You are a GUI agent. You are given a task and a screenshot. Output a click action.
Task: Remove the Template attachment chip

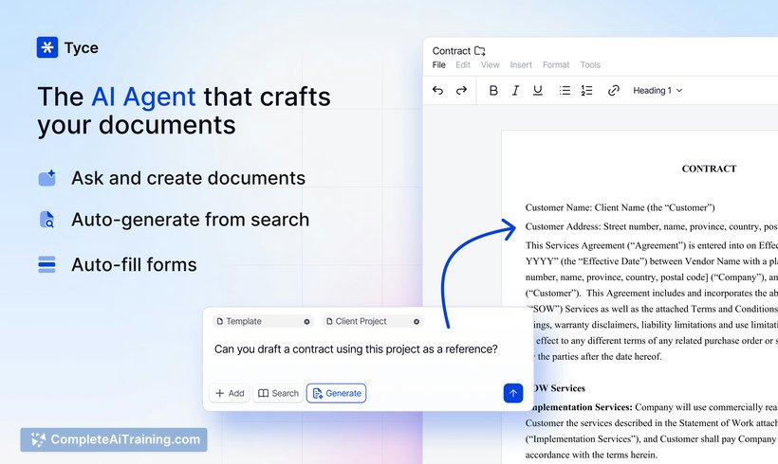[306, 321]
